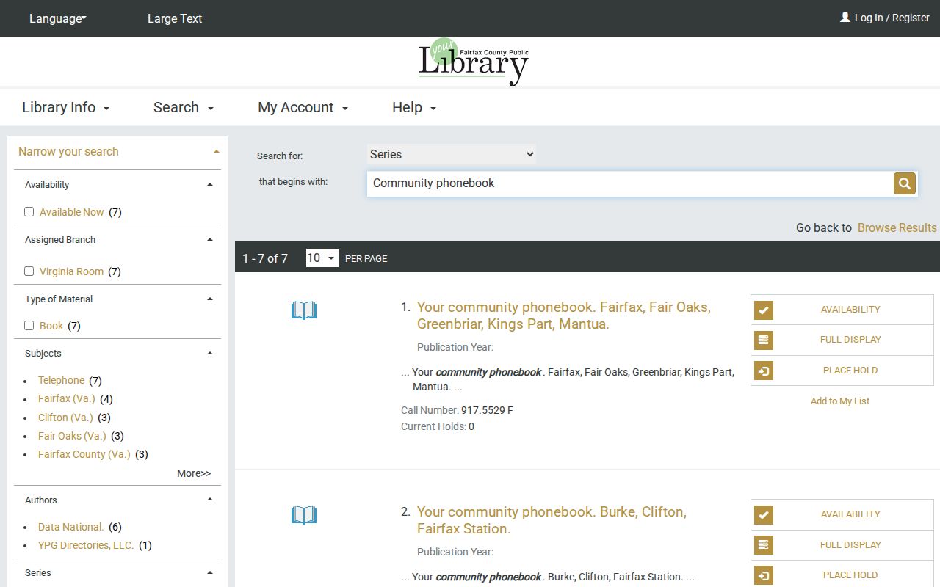This screenshot has width=940, height=587.
Task: Go back to Browse Results
Action: click(897, 227)
